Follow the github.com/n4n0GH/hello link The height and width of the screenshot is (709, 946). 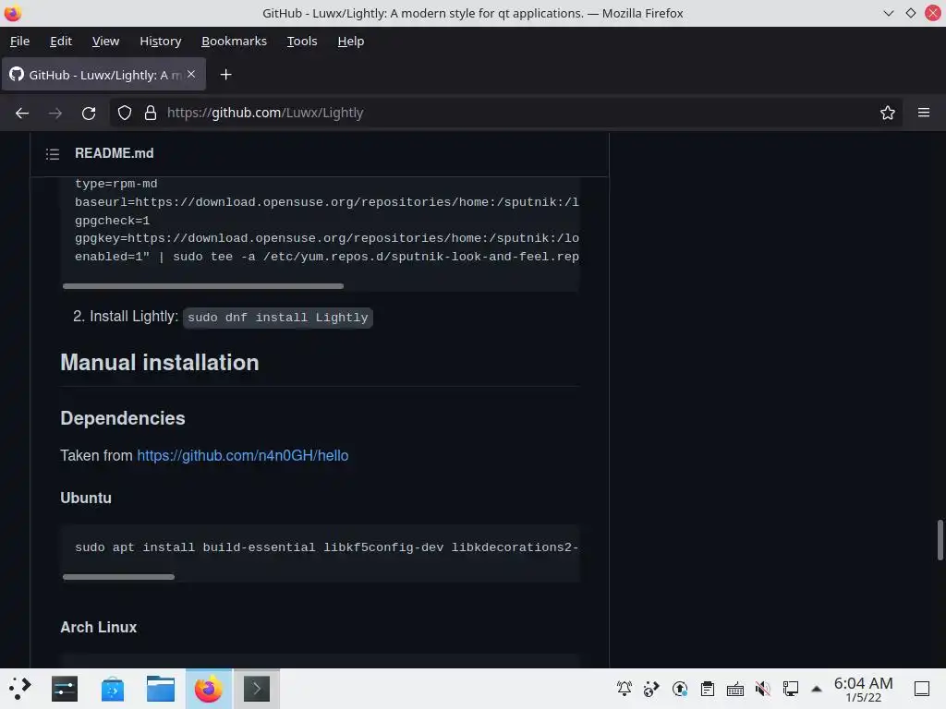[x=243, y=455]
